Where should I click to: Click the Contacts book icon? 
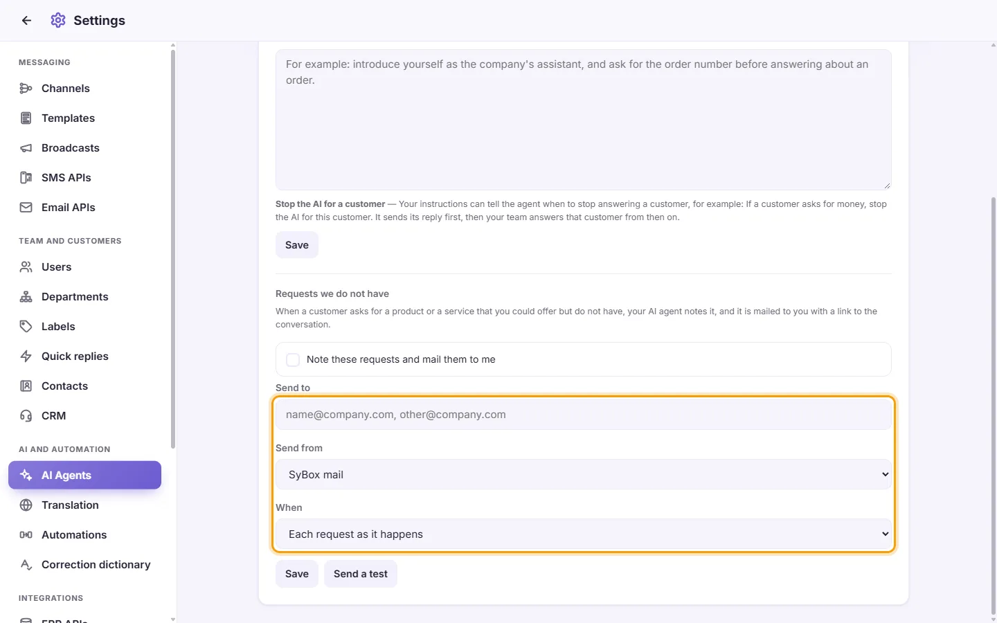pos(26,386)
